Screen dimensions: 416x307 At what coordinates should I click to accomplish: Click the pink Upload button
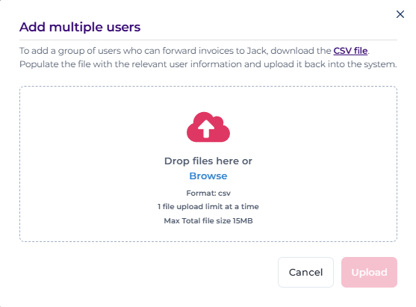(369, 272)
